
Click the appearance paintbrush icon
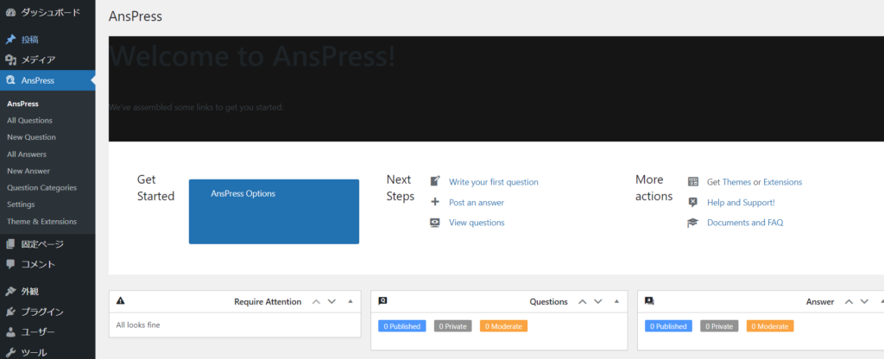point(10,292)
